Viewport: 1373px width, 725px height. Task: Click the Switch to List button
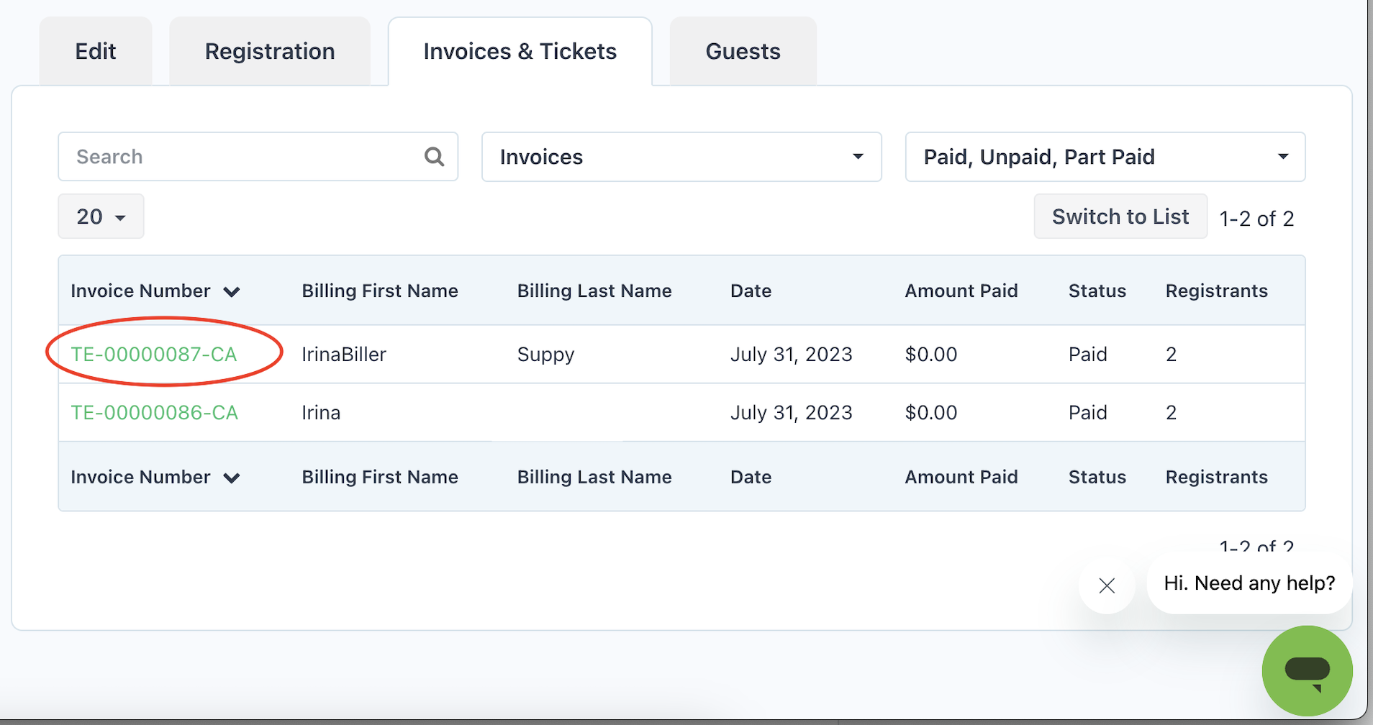click(1120, 216)
